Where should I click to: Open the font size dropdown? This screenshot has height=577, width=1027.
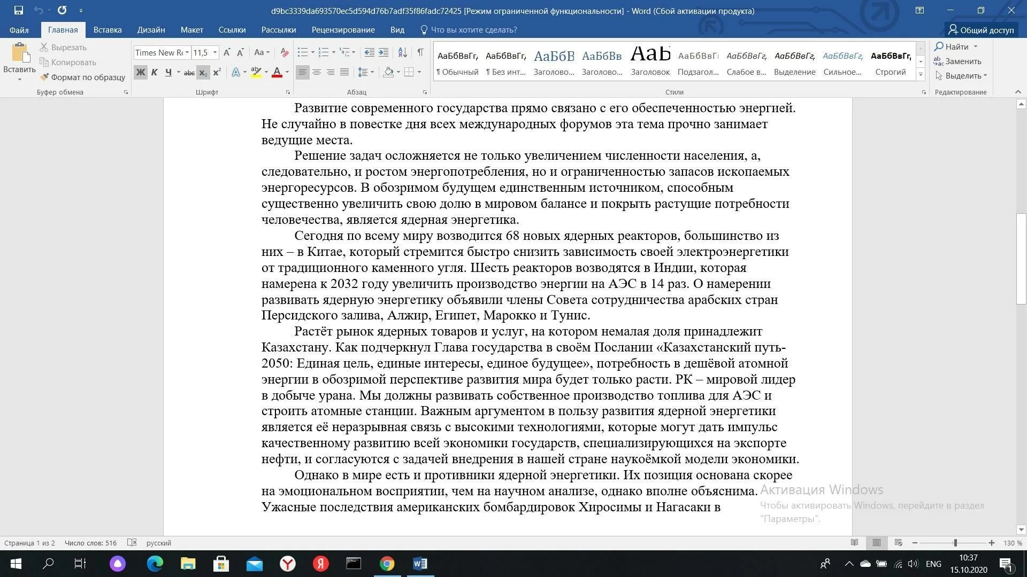(x=215, y=53)
